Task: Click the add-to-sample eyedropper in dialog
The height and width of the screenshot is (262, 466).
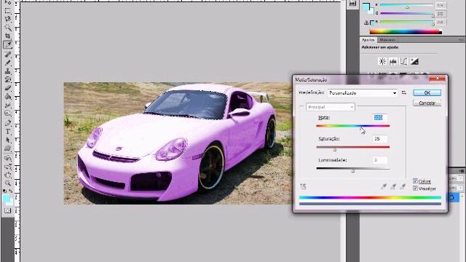Action: [393, 186]
